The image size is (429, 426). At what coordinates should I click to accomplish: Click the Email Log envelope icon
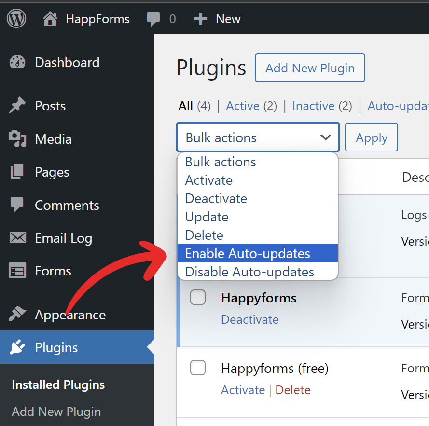(18, 237)
